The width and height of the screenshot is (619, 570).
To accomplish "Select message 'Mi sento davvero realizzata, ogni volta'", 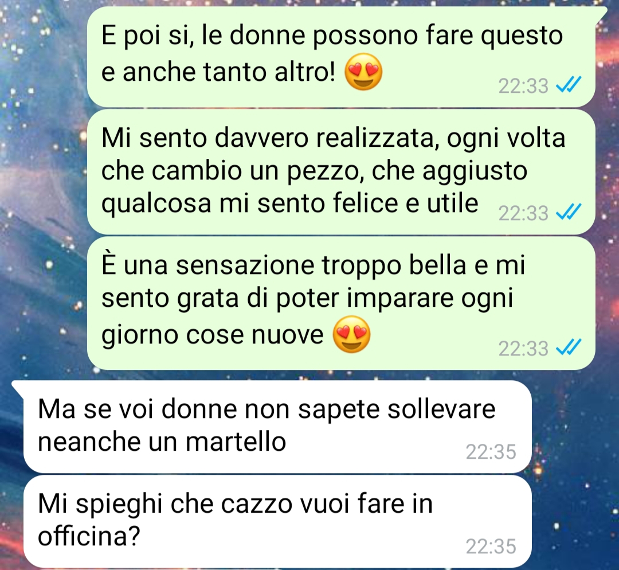I will click(x=341, y=172).
